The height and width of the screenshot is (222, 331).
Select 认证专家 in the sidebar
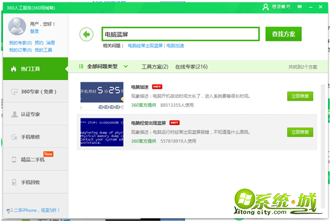point(36,114)
